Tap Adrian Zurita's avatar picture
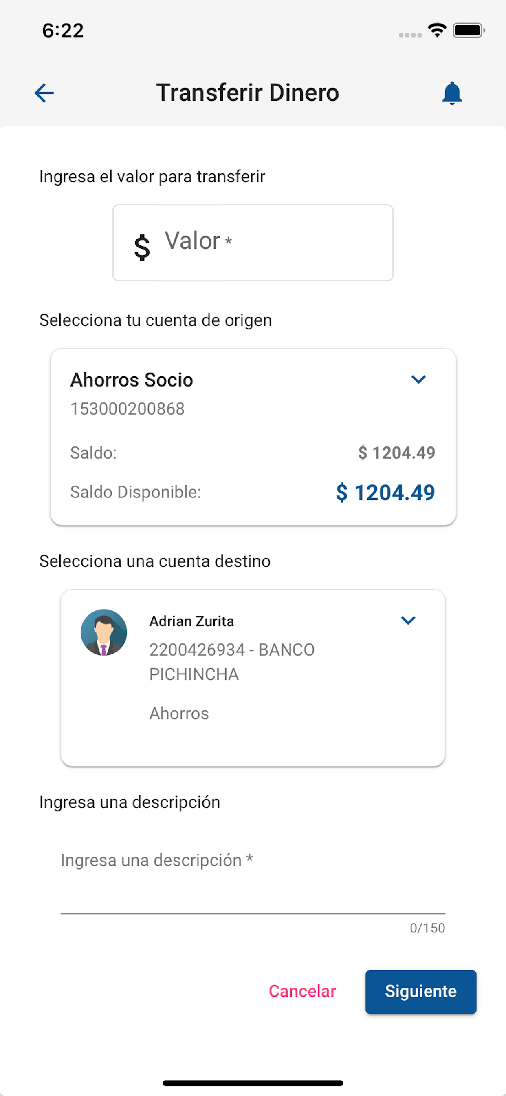Screen dimensions: 506x1096 pyautogui.click(x=104, y=632)
